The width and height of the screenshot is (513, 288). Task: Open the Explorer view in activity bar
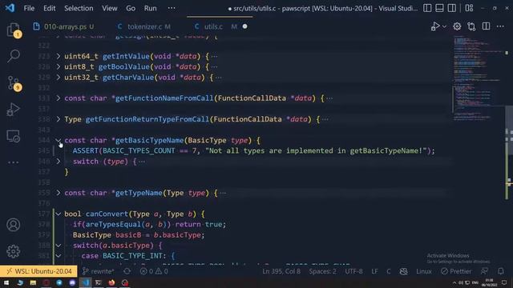click(14, 30)
